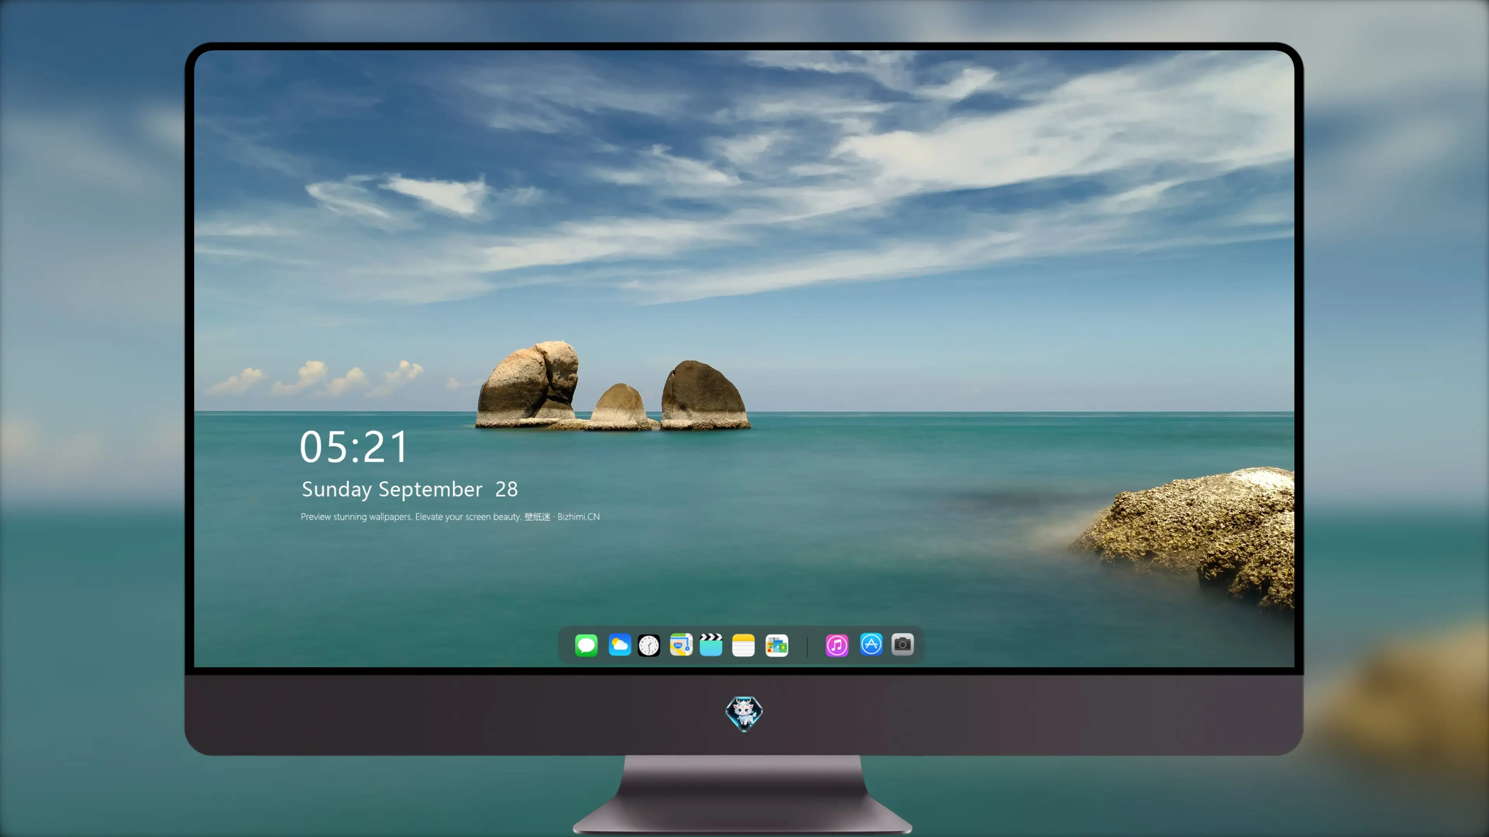Open the Camera app in the dock
Screen dimensions: 1489x837
902,644
